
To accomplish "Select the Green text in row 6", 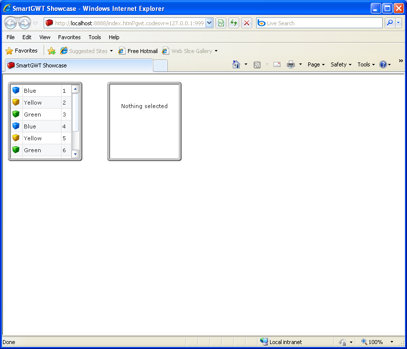I will point(32,150).
